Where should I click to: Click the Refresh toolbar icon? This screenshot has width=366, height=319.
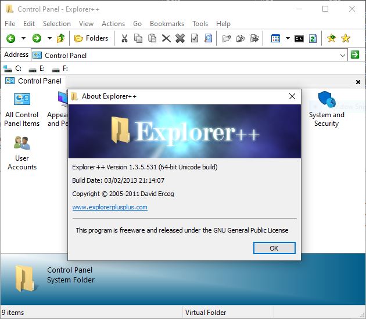[x=313, y=38]
